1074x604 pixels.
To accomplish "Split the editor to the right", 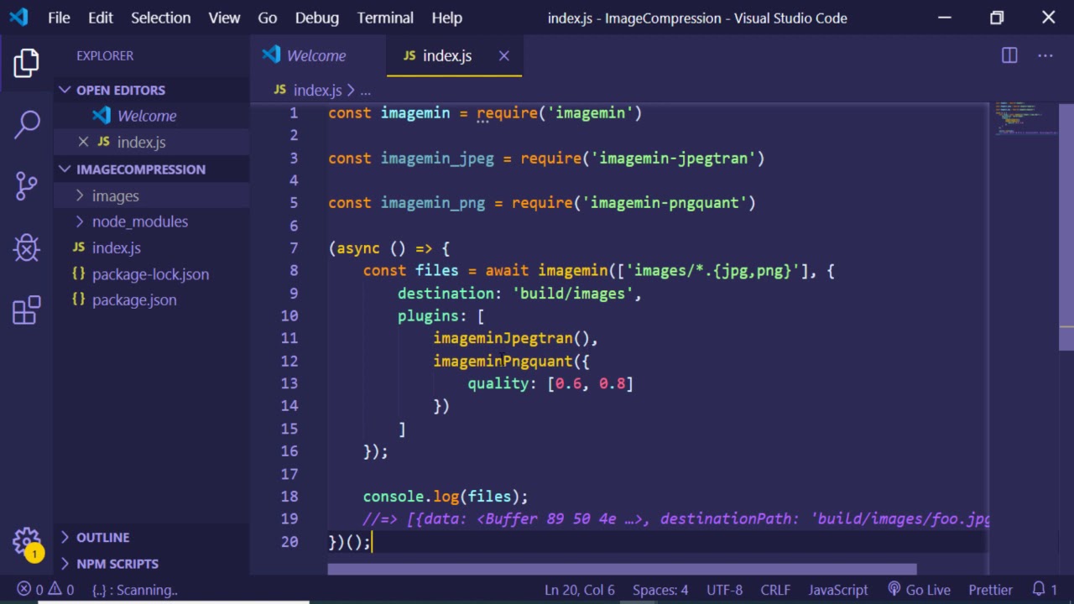I will [1009, 55].
